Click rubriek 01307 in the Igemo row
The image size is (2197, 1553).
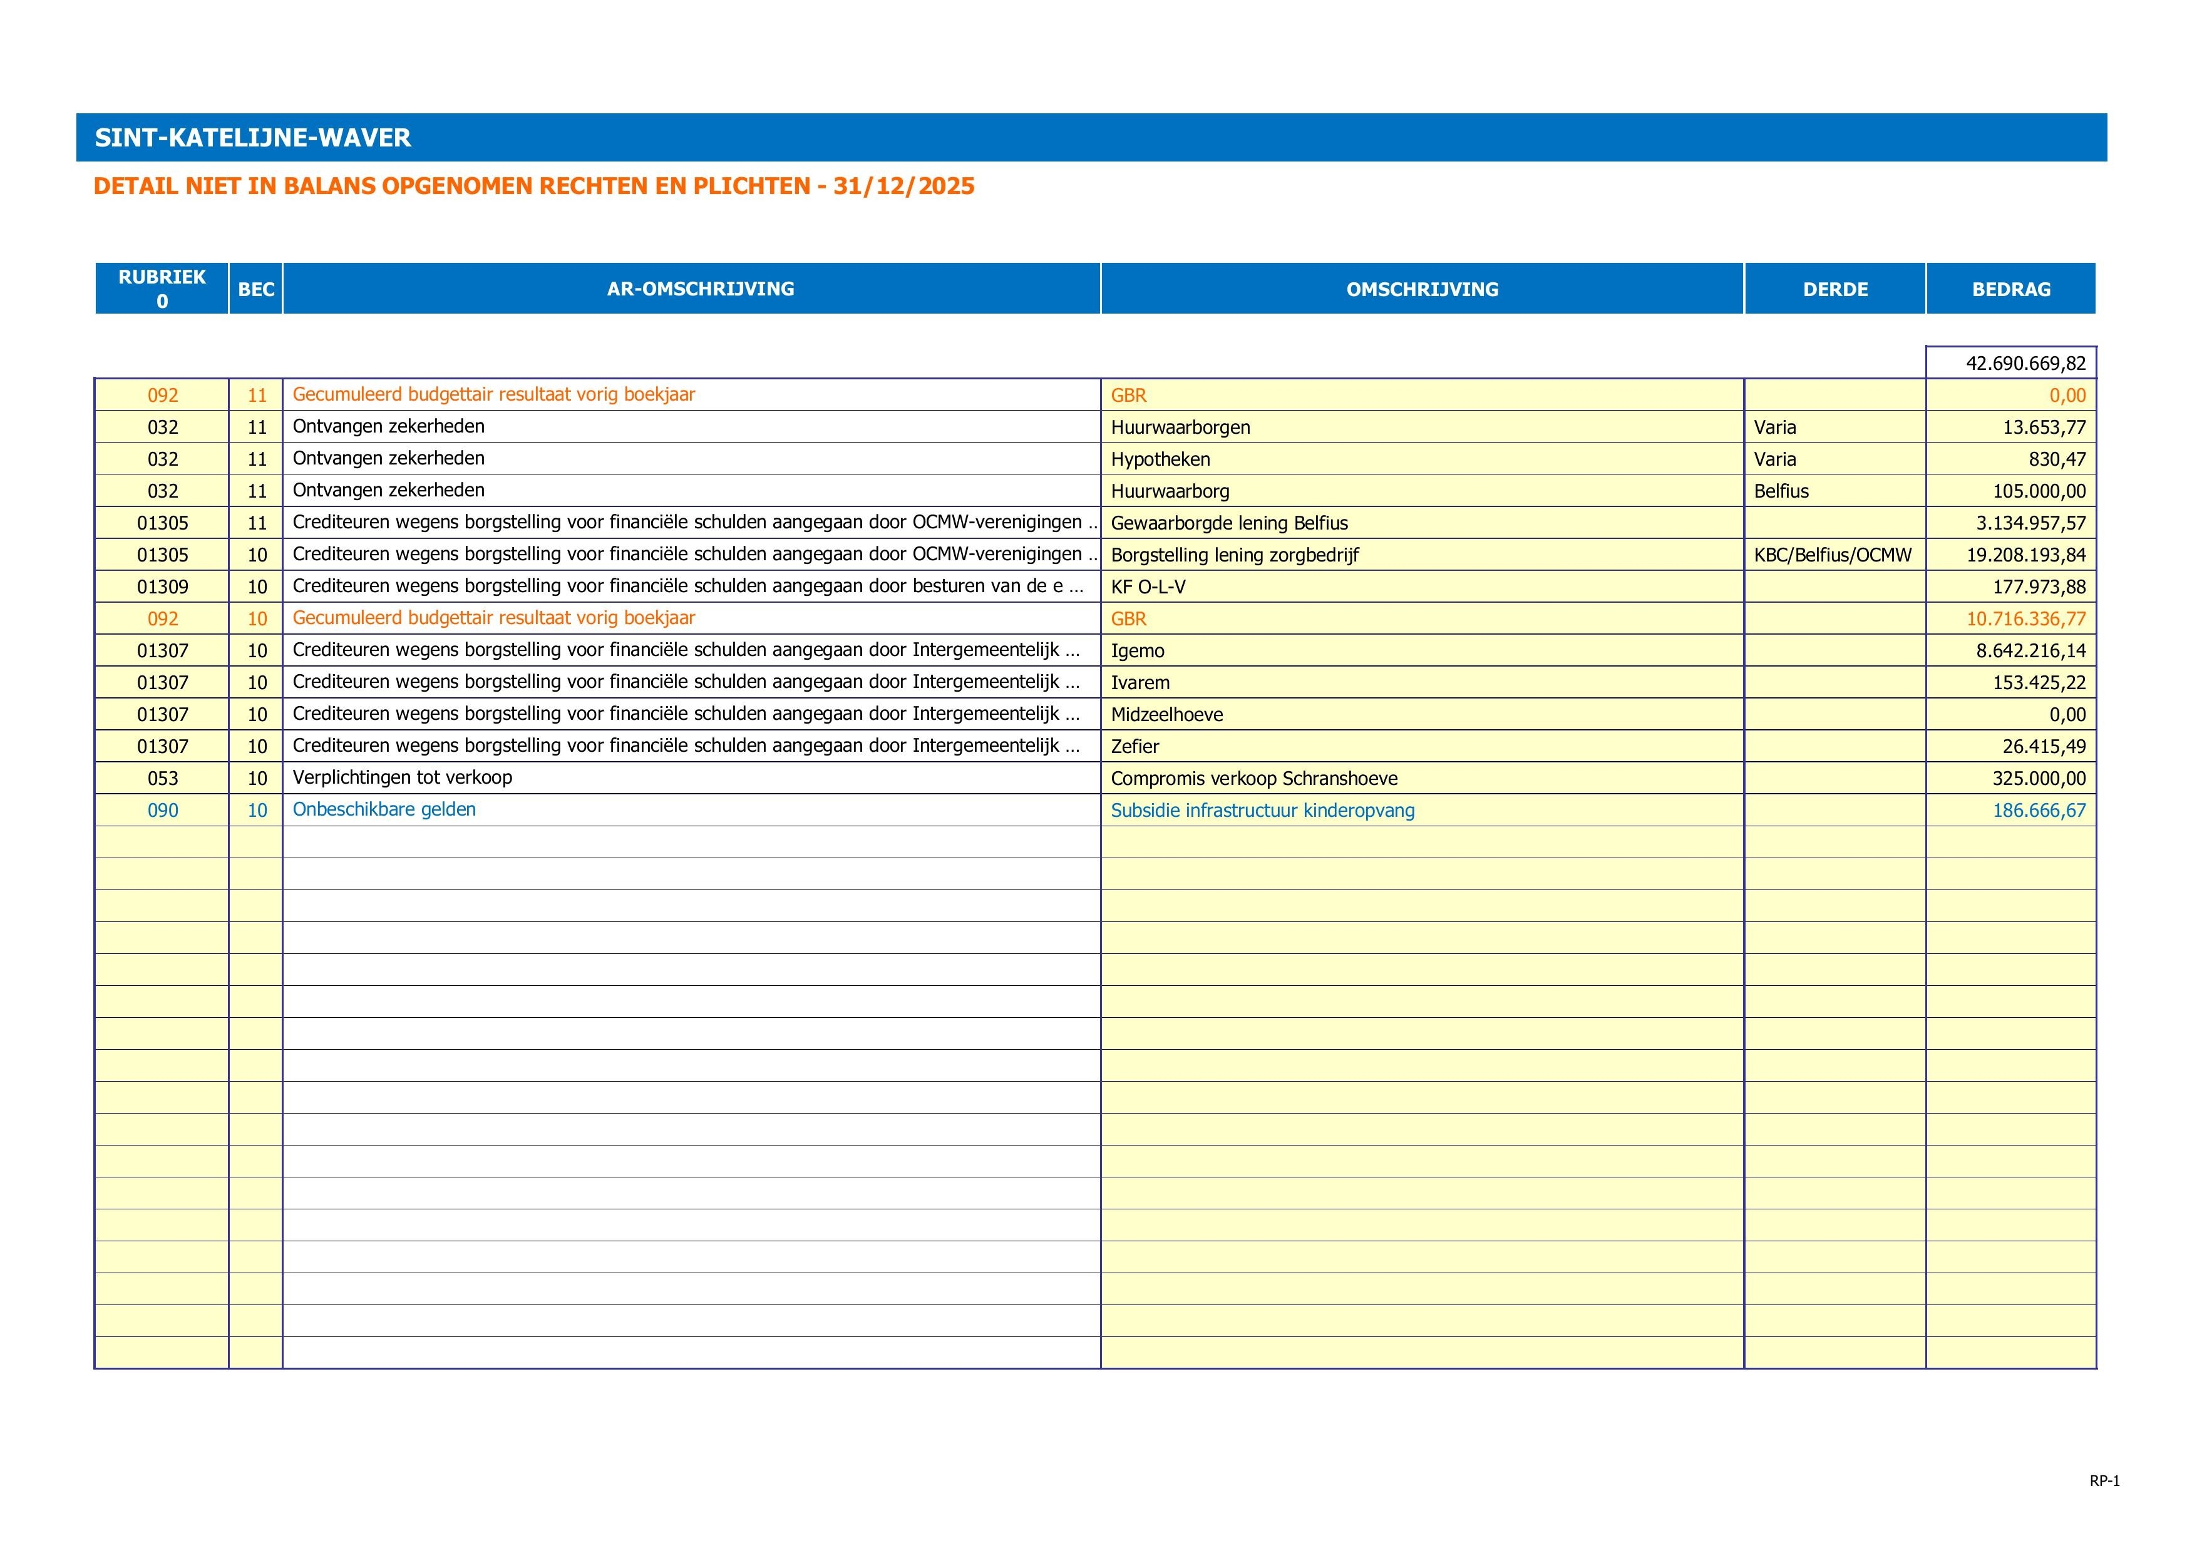[162, 650]
